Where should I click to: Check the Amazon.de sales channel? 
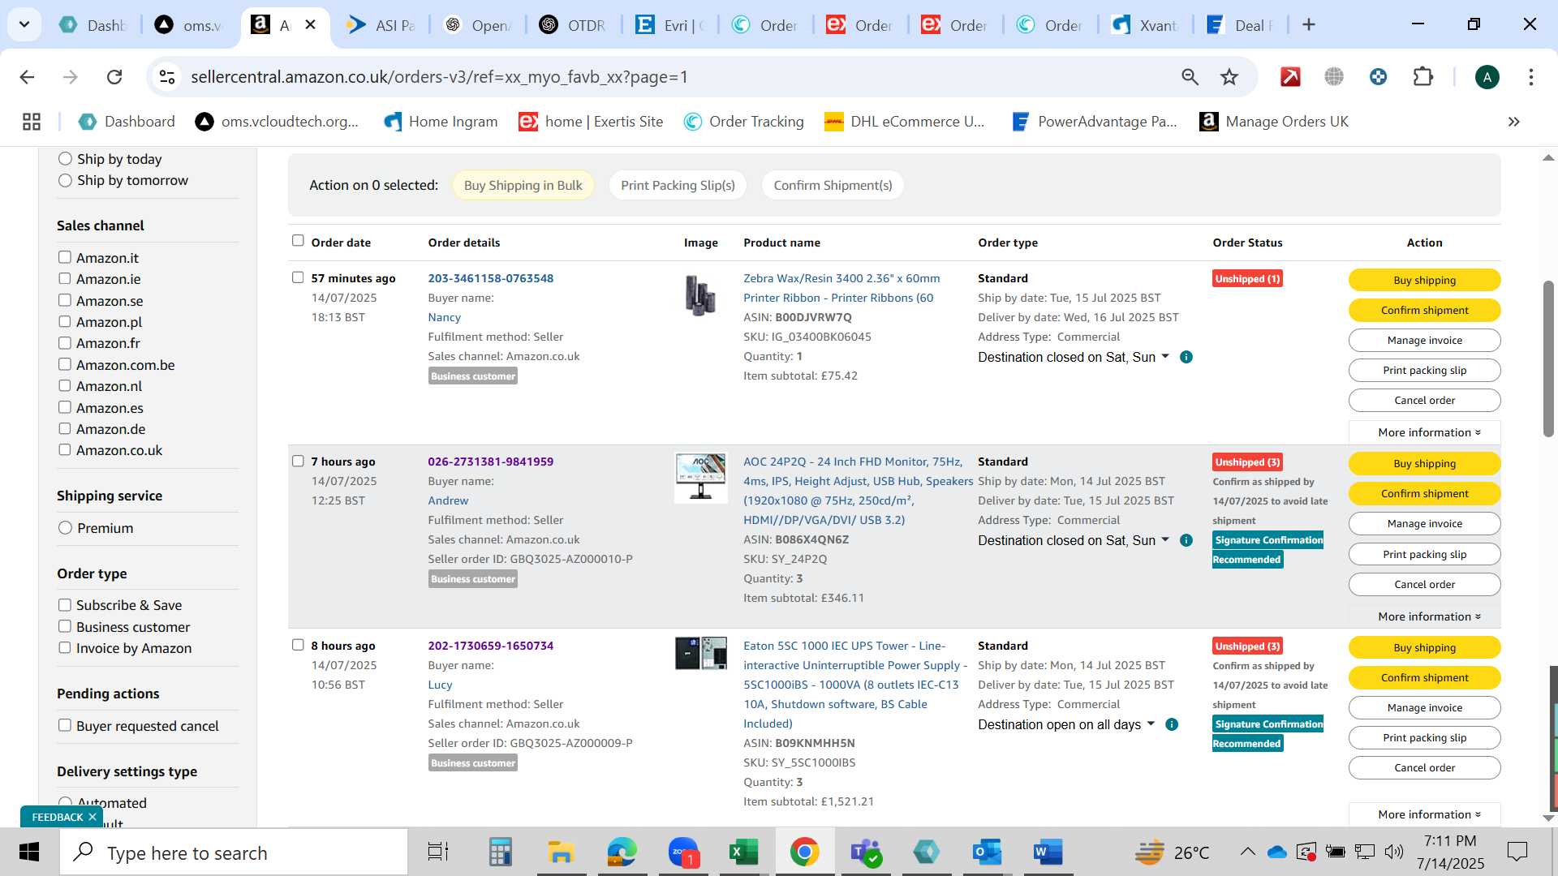pos(64,428)
